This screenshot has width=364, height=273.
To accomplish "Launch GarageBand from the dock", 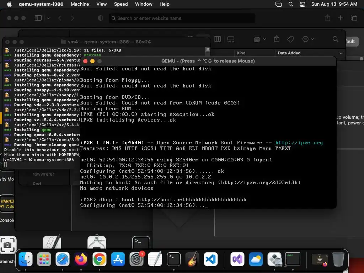I will click(192, 259).
